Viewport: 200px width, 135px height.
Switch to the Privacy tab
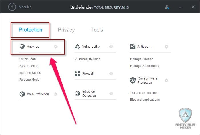coord(66,30)
